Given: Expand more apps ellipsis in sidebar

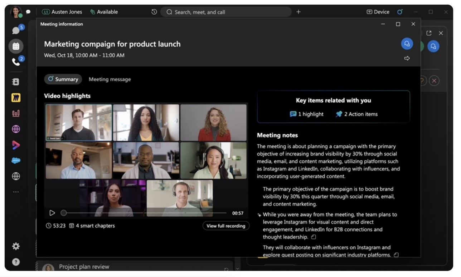Looking at the screenshot, I should point(16,192).
